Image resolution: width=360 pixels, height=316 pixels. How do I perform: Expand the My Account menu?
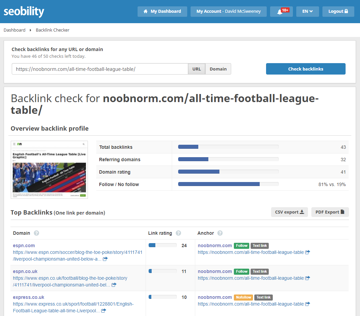click(x=228, y=11)
